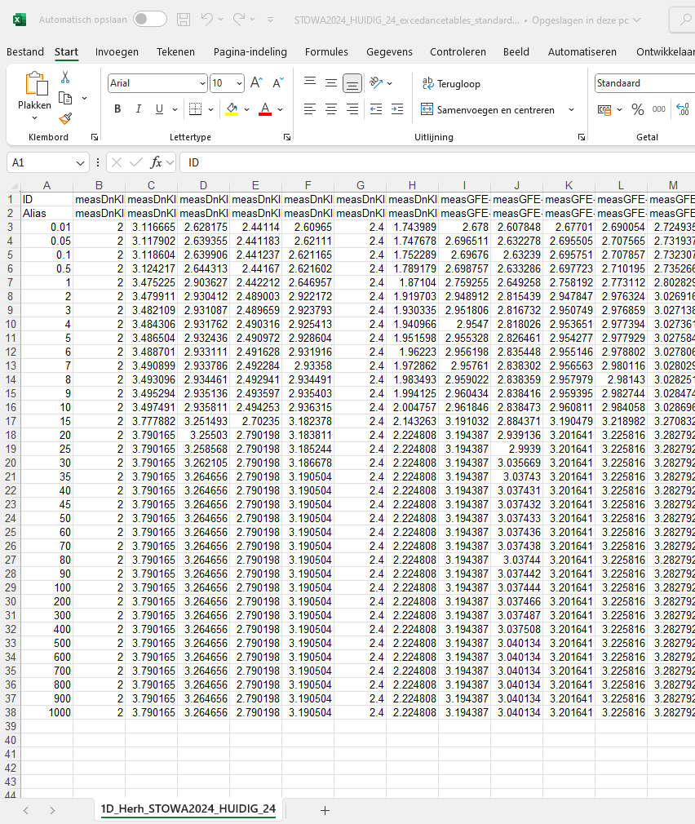695x824 pixels.
Task: Decrease the indent
Action: click(x=376, y=109)
